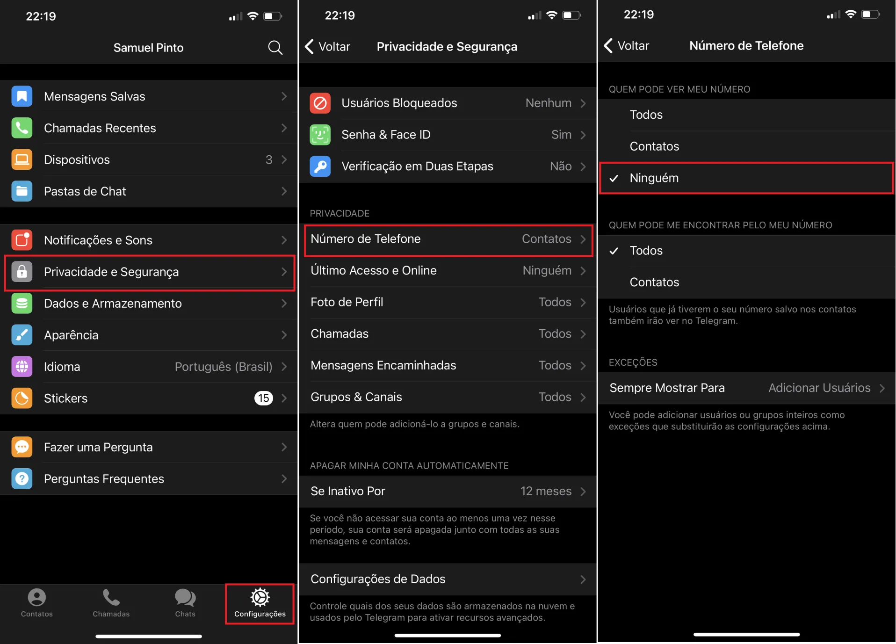Tap chevron on Configurações de Dados row

[x=583, y=579]
